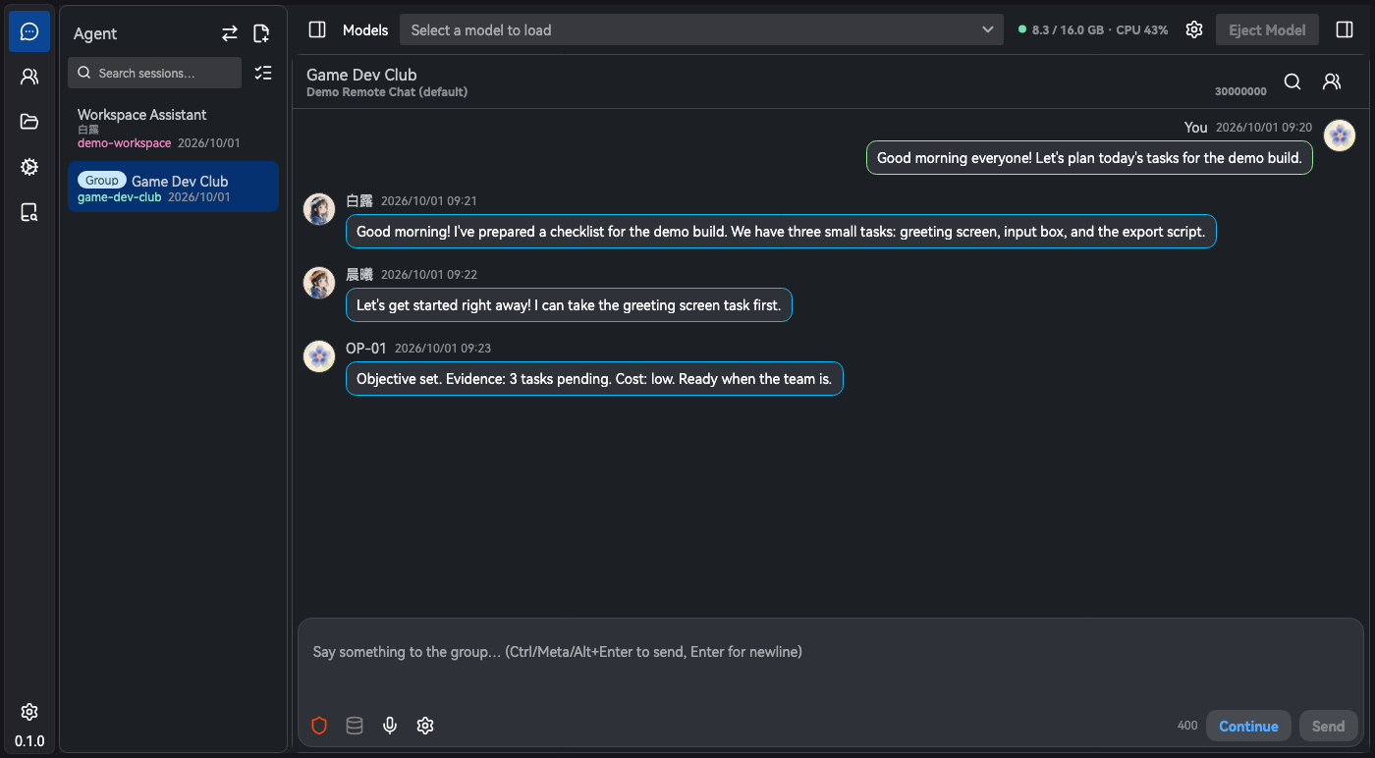This screenshot has width=1375, height=758.
Task: Click the 'Let's get started right away!' message
Action: coord(569,305)
